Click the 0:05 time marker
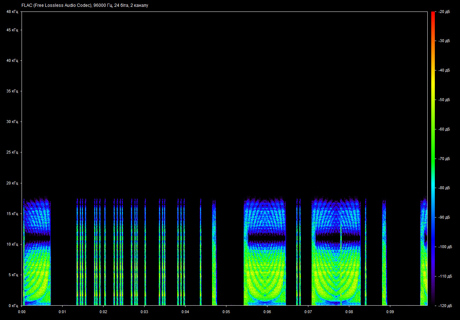460x320 pixels. [226, 312]
